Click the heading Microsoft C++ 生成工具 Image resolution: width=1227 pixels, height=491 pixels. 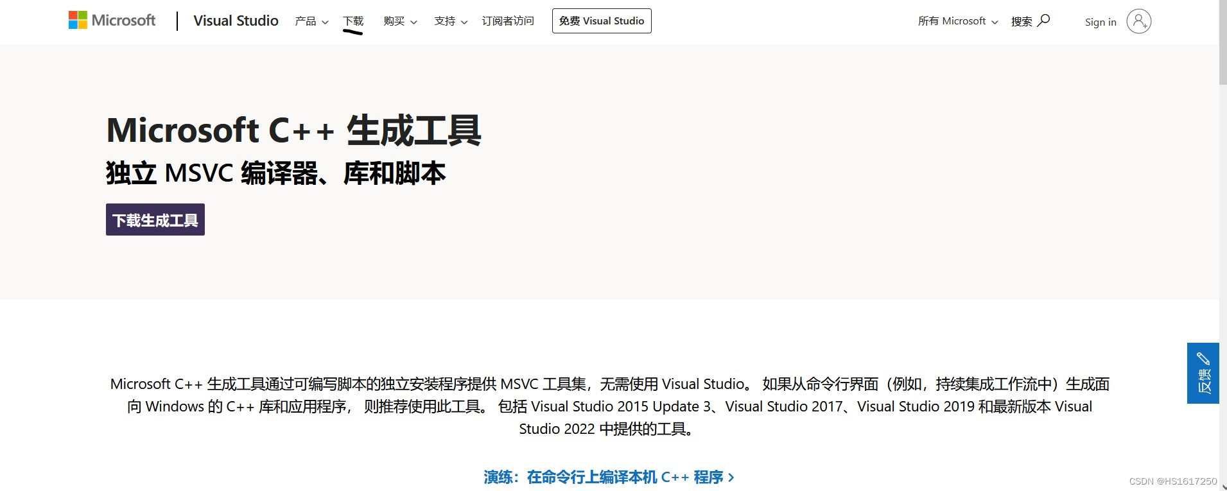(293, 130)
